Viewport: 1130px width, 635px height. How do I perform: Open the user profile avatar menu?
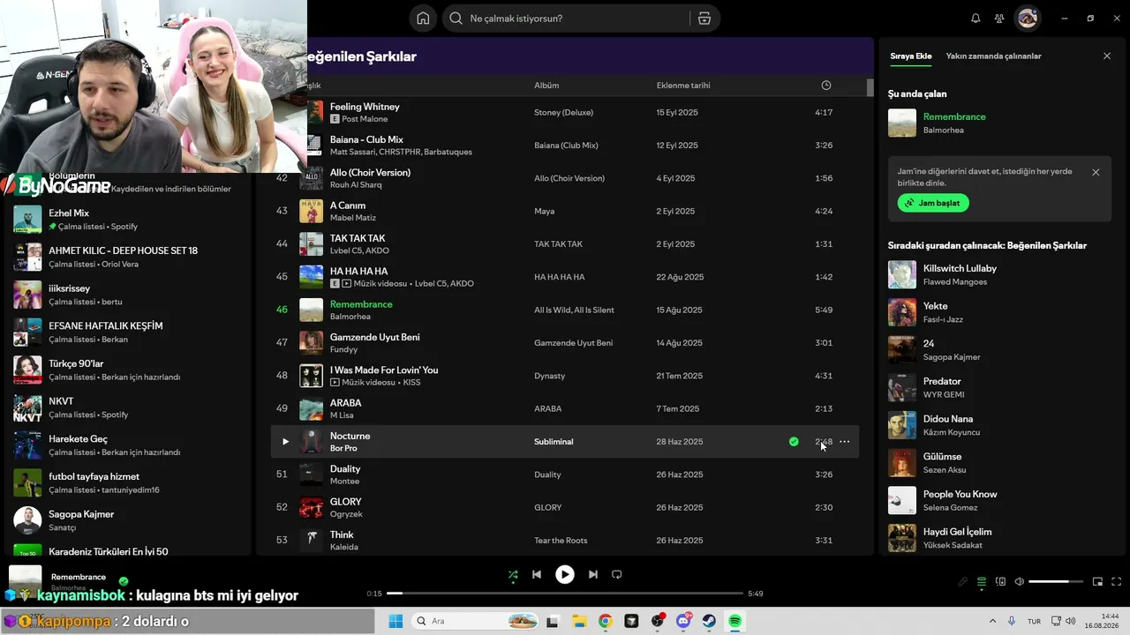tap(1027, 19)
